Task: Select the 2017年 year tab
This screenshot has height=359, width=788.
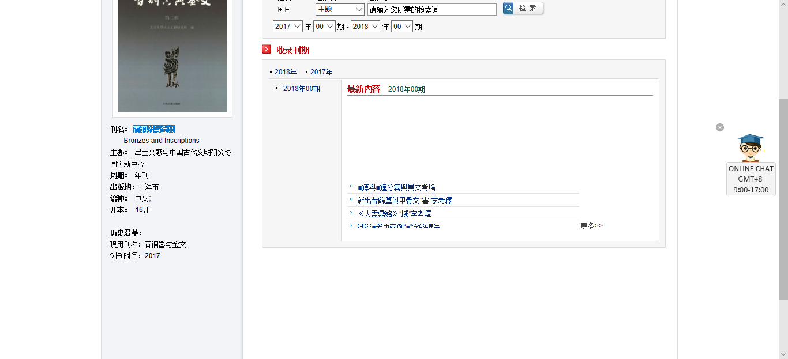Action: (321, 72)
